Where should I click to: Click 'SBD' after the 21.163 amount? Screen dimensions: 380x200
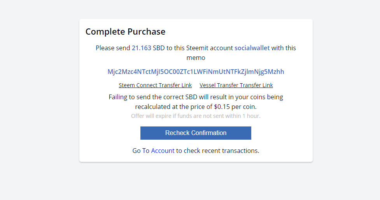[x=159, y=48]
